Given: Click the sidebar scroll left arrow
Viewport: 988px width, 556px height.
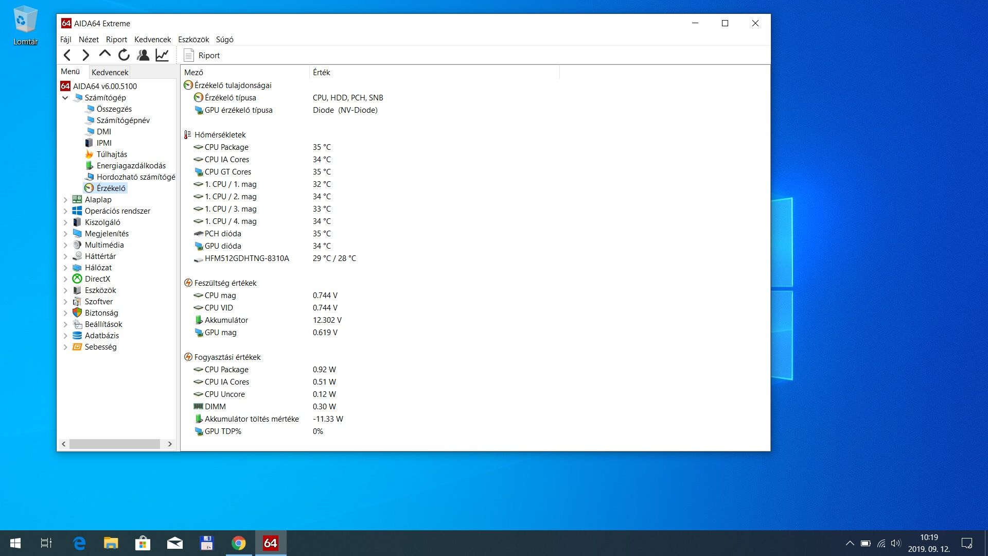Looking at the screenshot, I should coord(64,444).
